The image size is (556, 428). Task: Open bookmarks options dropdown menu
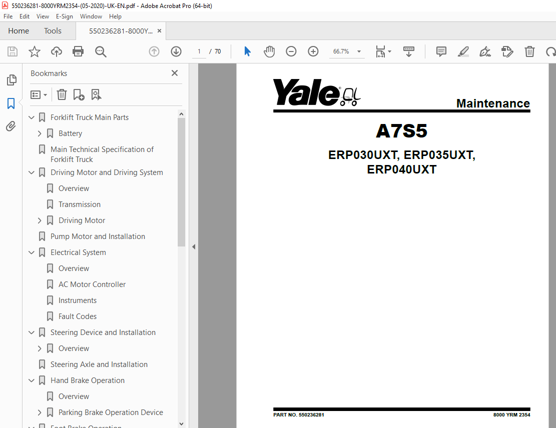[39, 94]
